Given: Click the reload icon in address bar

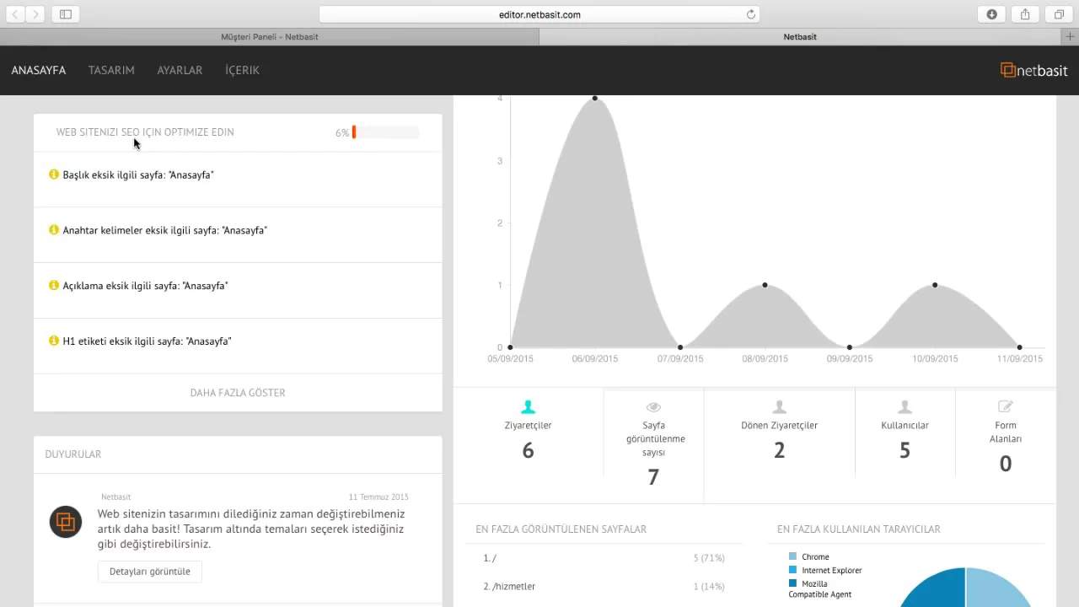Looking at the screenshot, I should [750, 14].
